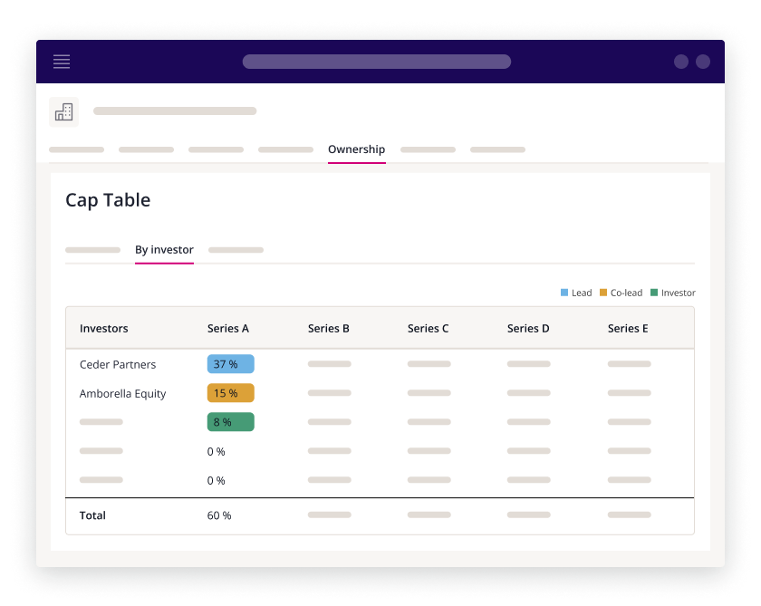Open the Series E column header sort
The height and width of the screenshot is (606, 761).
click(628, 328)
